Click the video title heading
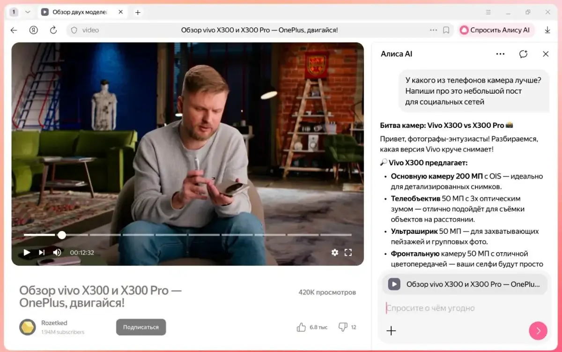Viewport: 562px width, 352px height. pos(100,297)
